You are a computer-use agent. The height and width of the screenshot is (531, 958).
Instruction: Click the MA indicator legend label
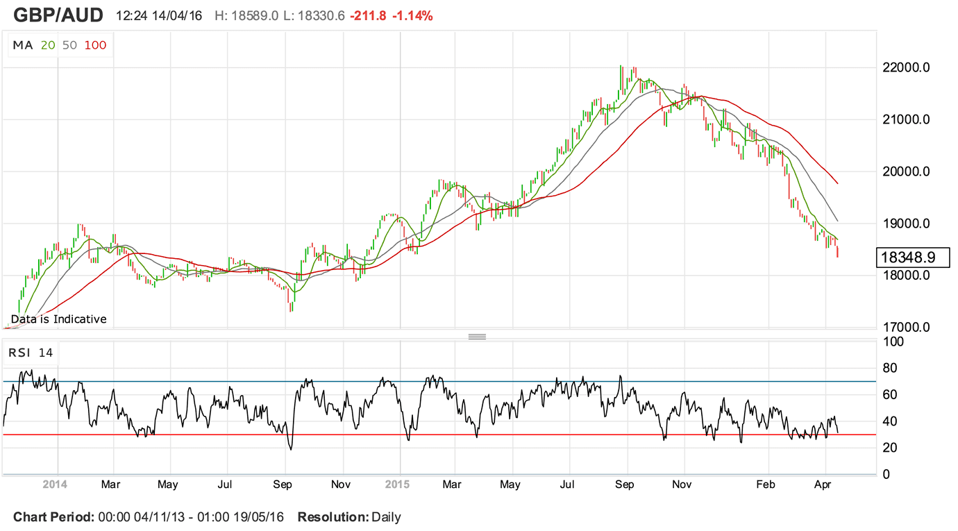click(22, 45)
